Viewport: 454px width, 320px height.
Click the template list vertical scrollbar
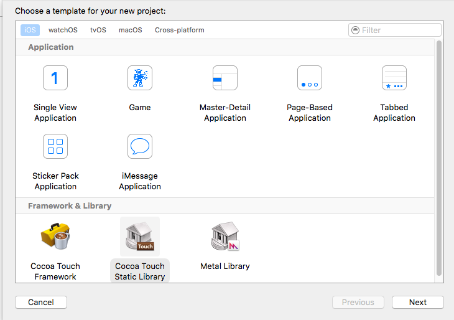click(x=439, y=158)
